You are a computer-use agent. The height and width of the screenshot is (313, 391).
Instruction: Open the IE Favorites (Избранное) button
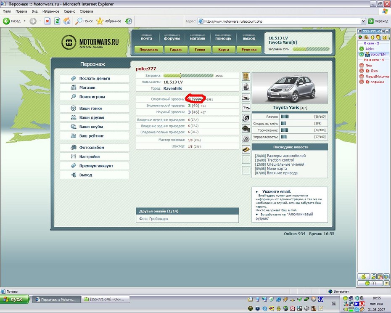coord(109,21)
